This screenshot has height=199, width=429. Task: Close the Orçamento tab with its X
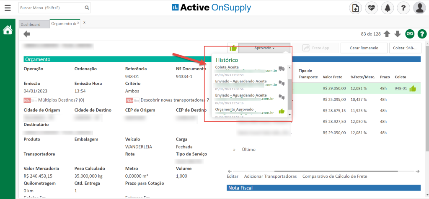78,23
